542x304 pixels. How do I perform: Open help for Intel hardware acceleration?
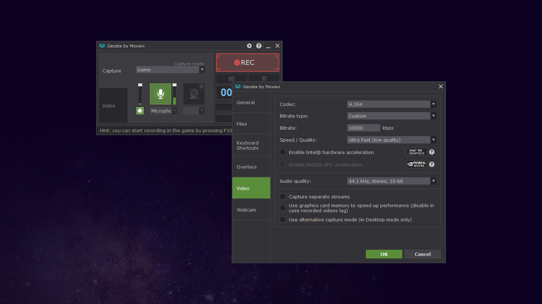point(432,152)
